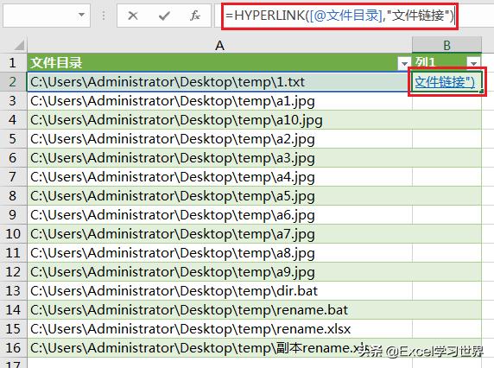The height and width of the screenshot is (368, 494).
Task: Open Insert Function fx dialog
Action: coord(195,16)
